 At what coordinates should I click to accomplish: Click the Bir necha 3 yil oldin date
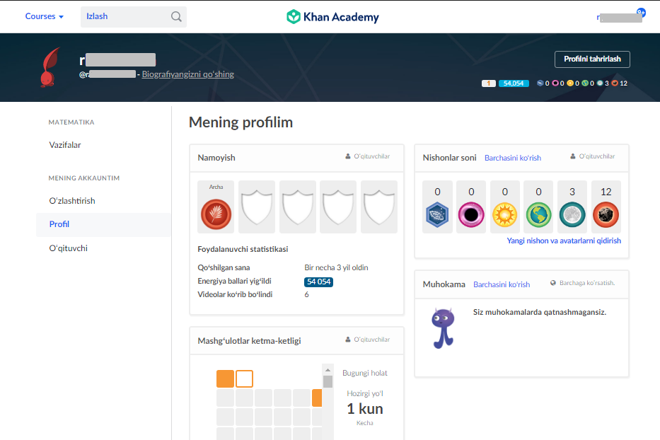tap(336, 267)
